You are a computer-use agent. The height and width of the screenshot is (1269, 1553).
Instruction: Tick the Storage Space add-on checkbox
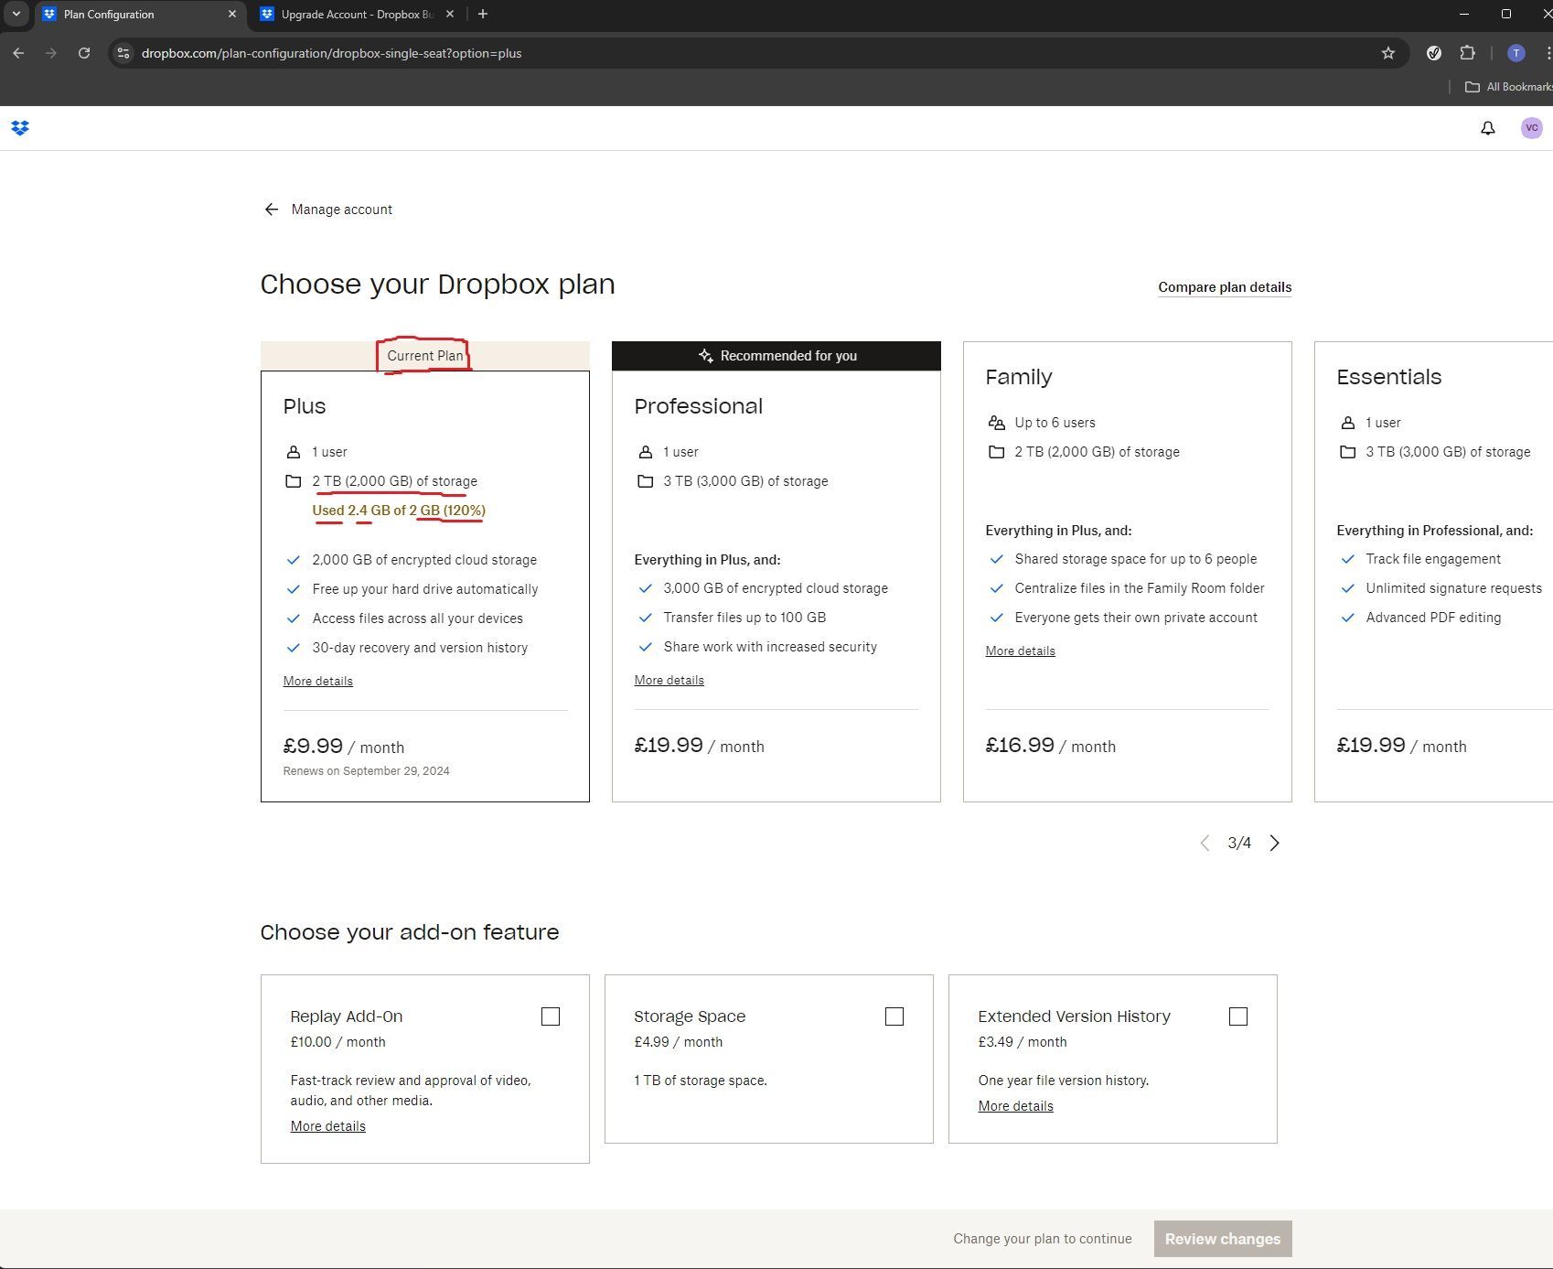click(x=894, y=1016)
